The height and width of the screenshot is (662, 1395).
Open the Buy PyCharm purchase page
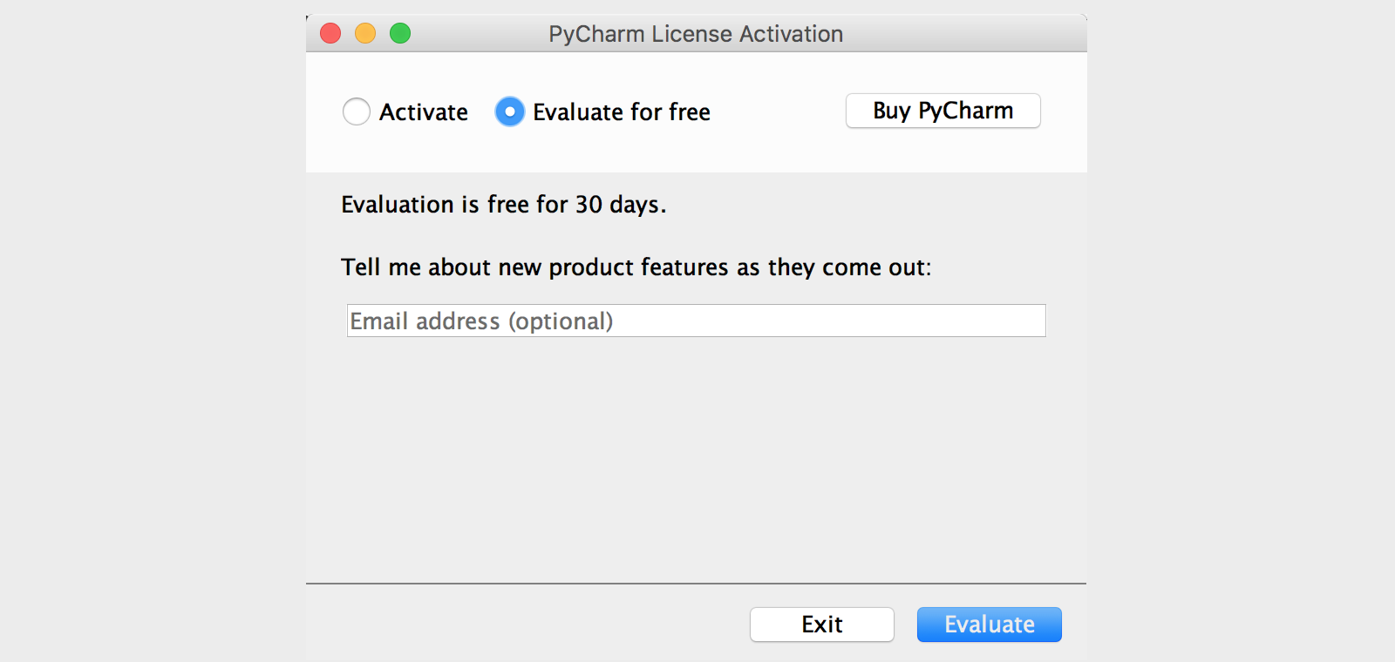tap(942, 111)
